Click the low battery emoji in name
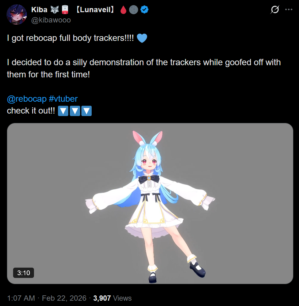Image resolution: width=299 pixels, height=306 pixels. [x=65, y=10]
